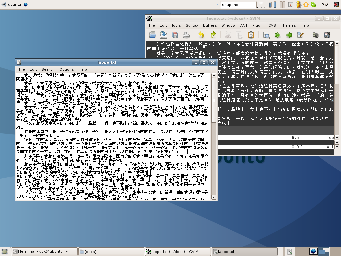Open the web browser launcher beside ubuntu
Screen dimensions: 341x256
pyautogui.click(x=26, y=4)
